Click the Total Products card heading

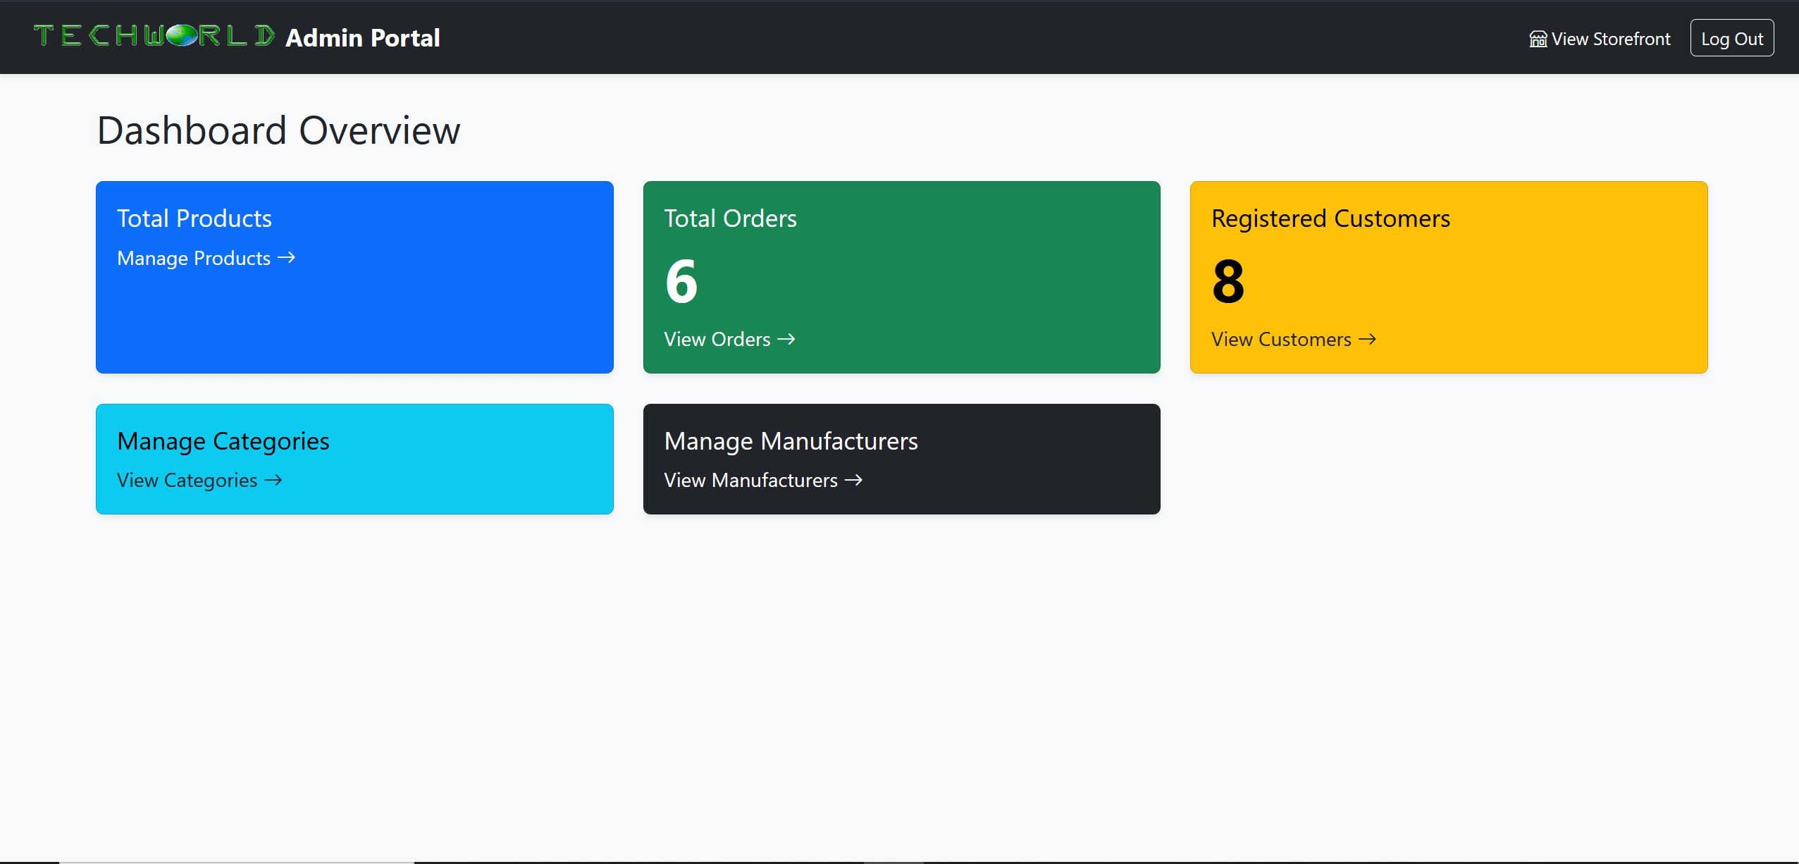(x=194, y=218)
